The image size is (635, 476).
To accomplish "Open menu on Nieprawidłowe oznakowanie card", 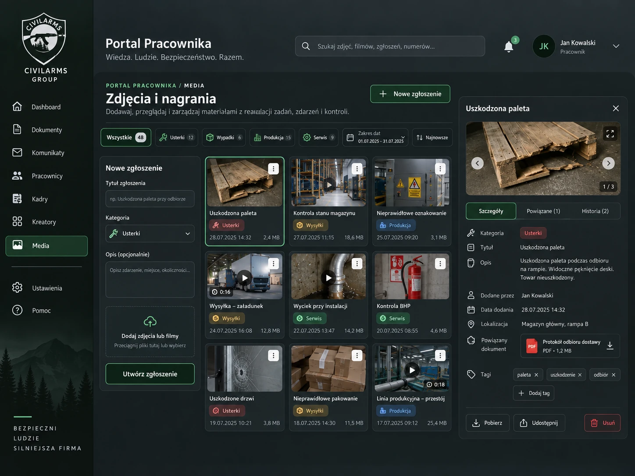I will click(x=440, y=169).
